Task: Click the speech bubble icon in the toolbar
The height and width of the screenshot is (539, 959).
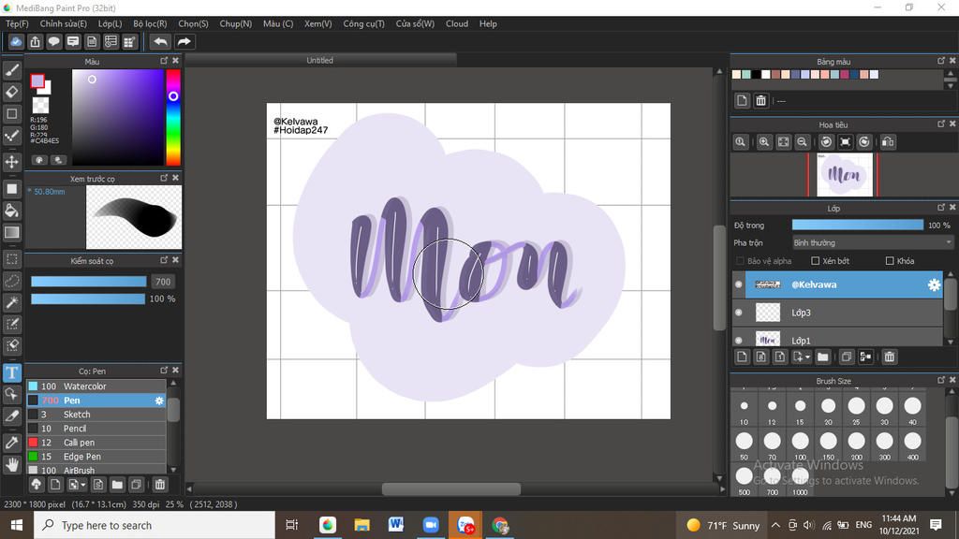Action: (53, 41)
